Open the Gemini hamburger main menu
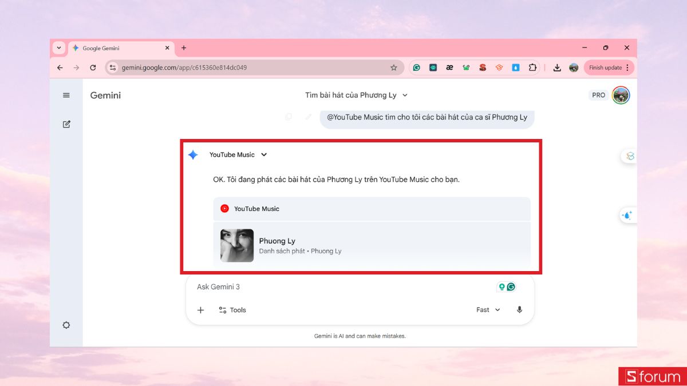 [x=66, y=95]
